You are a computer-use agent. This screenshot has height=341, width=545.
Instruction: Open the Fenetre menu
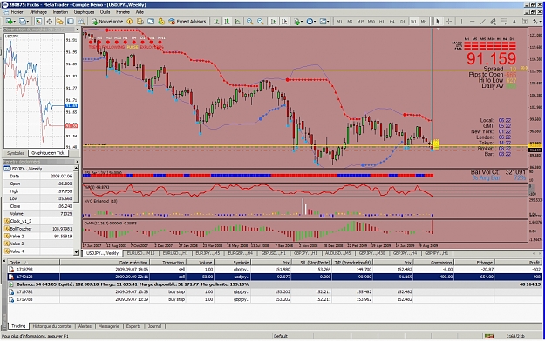(x=123, y=12)
